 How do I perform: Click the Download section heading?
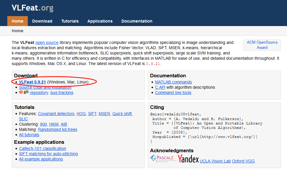click(x=26, y=76)
